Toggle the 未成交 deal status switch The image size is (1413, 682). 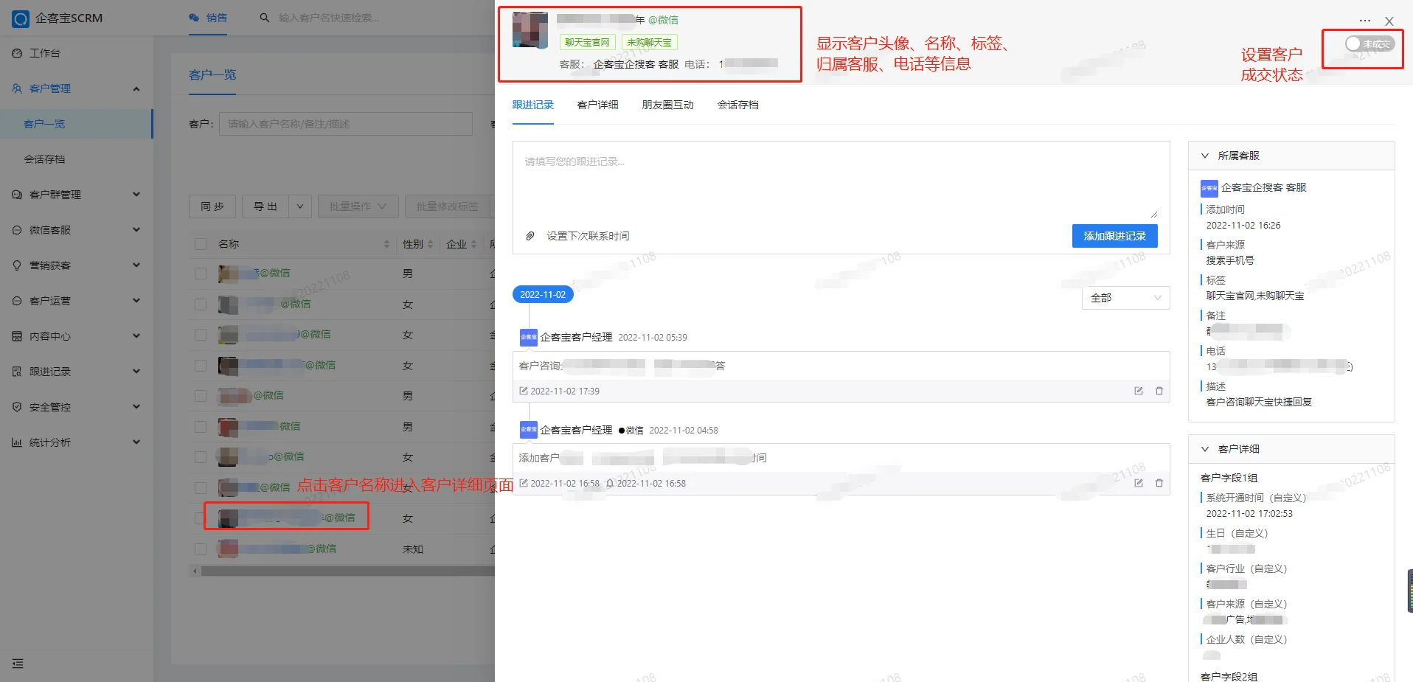pyautogui.click(x=1369, y=44)
